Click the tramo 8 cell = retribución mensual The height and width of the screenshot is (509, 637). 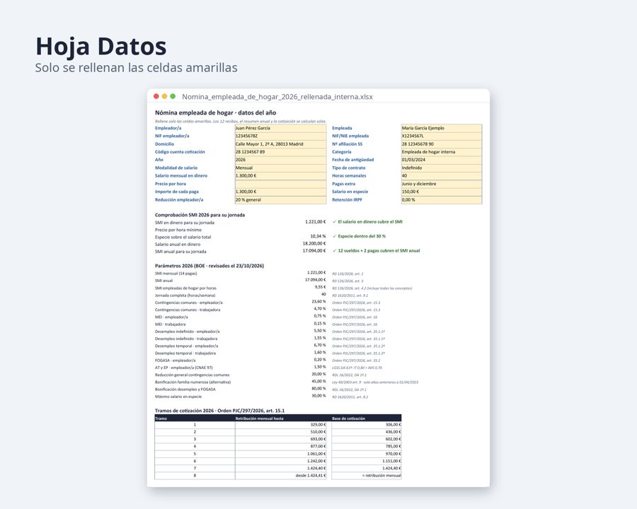[x=367, y=475]
